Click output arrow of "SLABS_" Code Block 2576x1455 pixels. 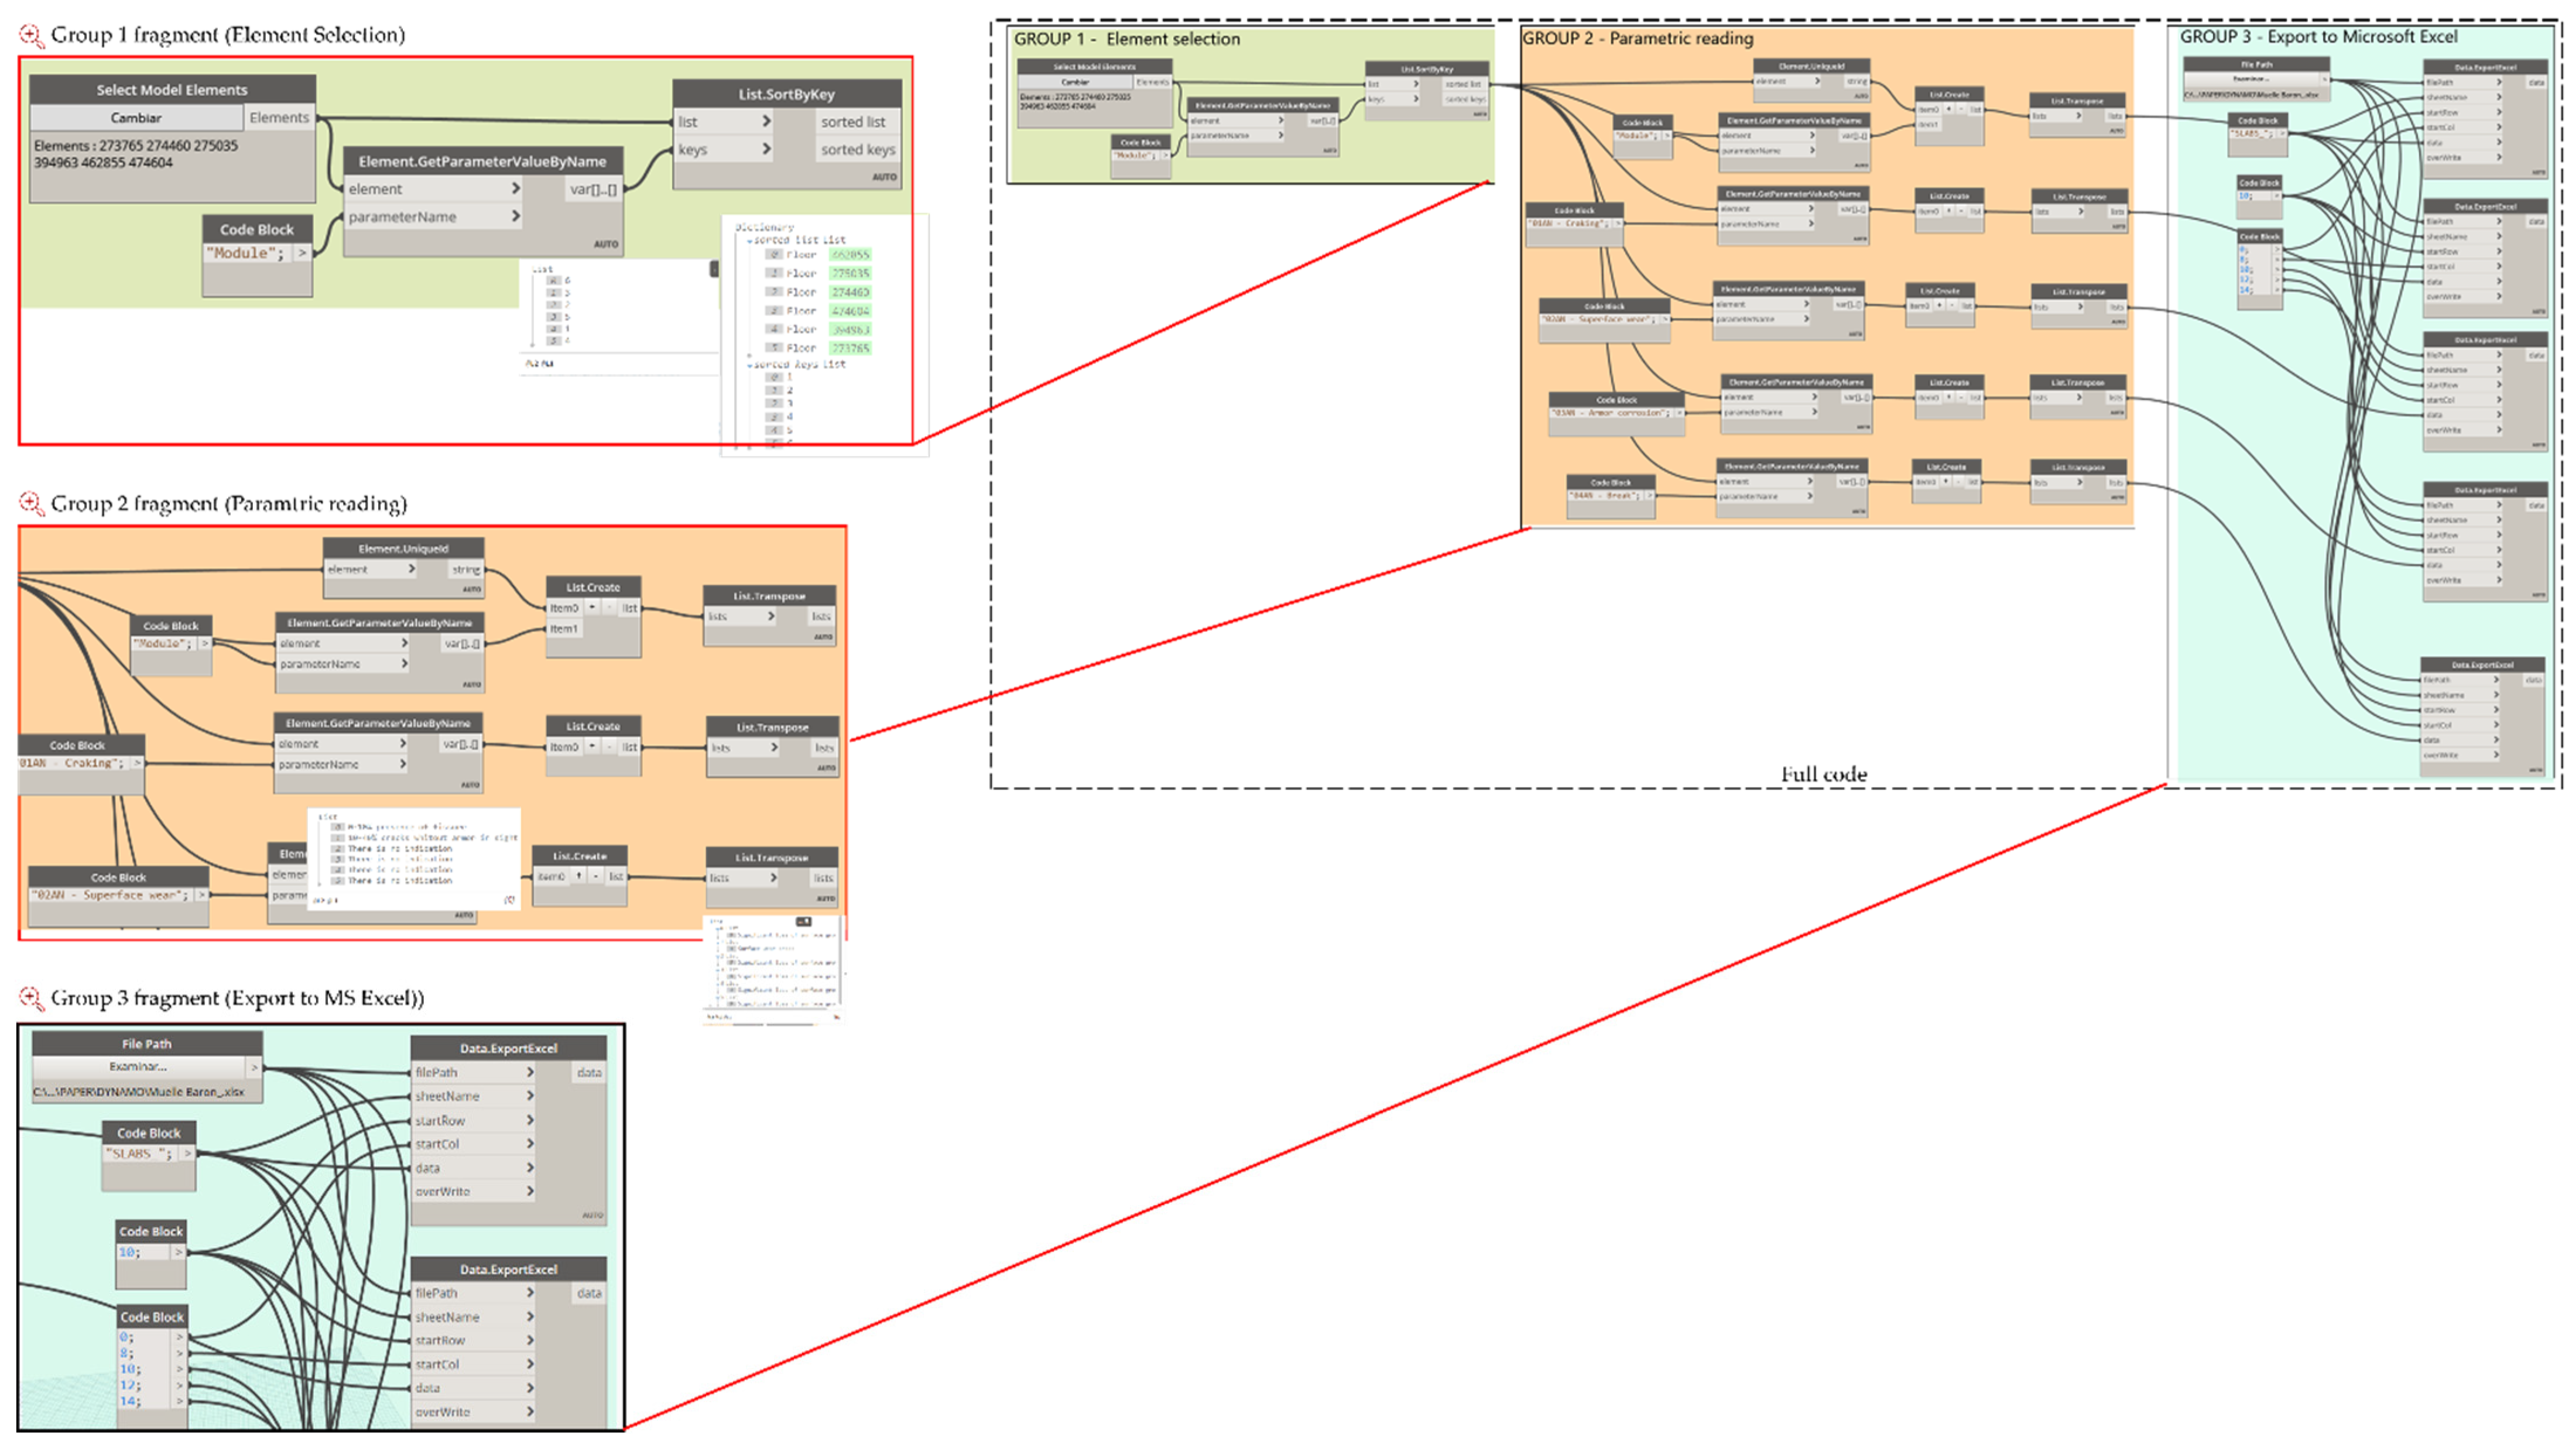(x=186, y=1153)
